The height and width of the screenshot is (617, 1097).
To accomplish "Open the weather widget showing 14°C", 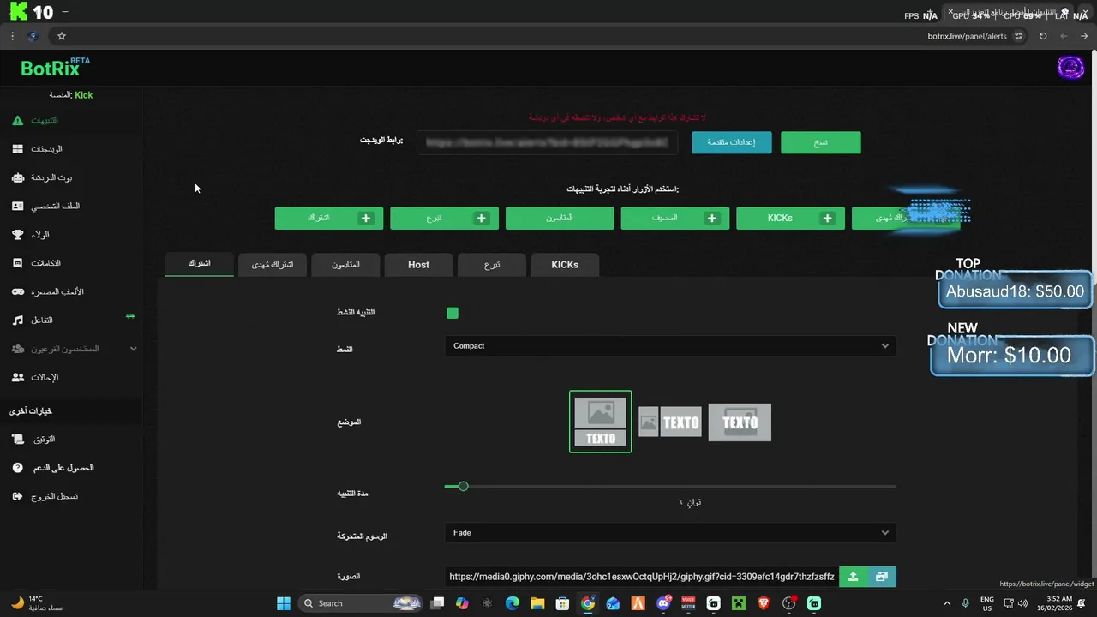I will (36, 603).
